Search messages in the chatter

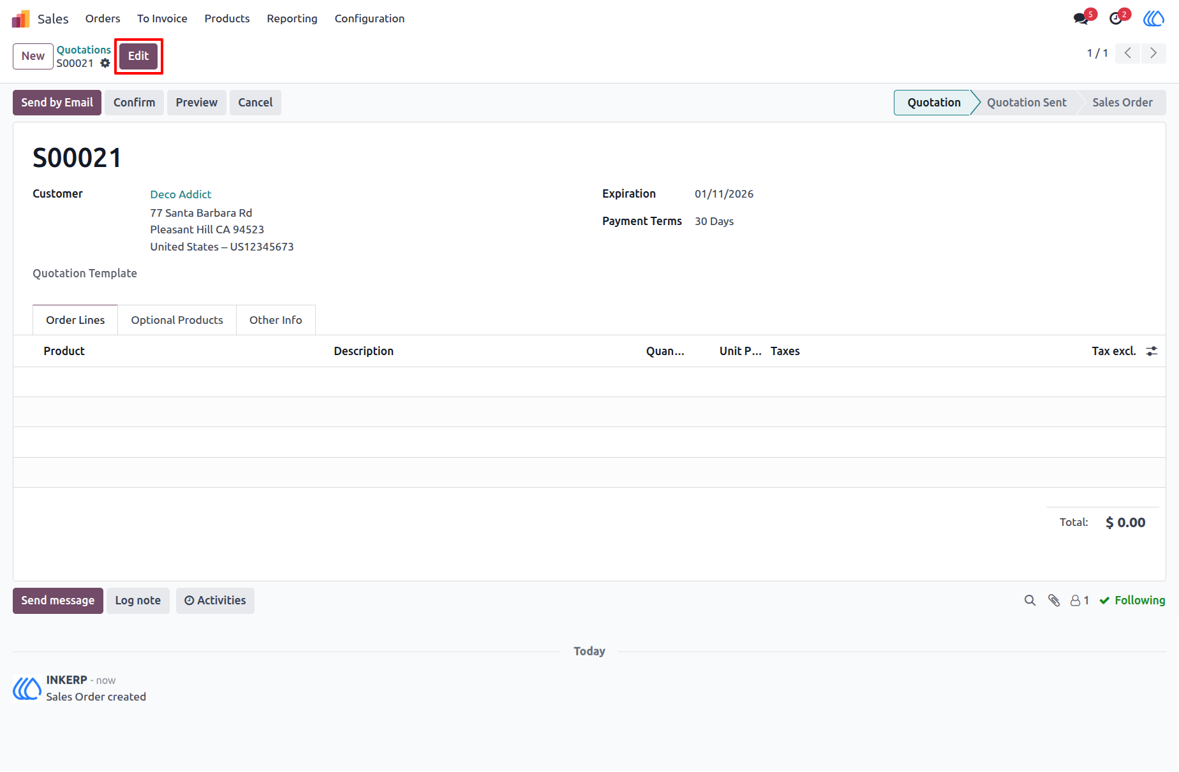[1030, 601]
